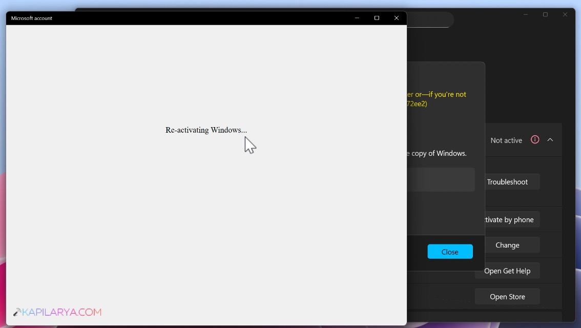Open Store to buy a license
The image size is (581, 328).
click(507, 296)
